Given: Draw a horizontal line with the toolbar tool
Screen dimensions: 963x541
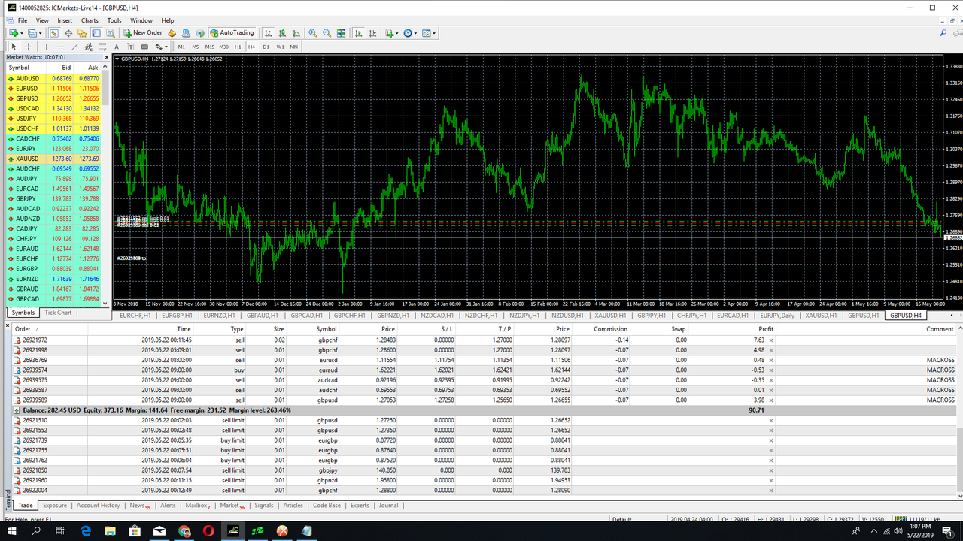Looking at the screenshot, I should click(x=61, y=47).
